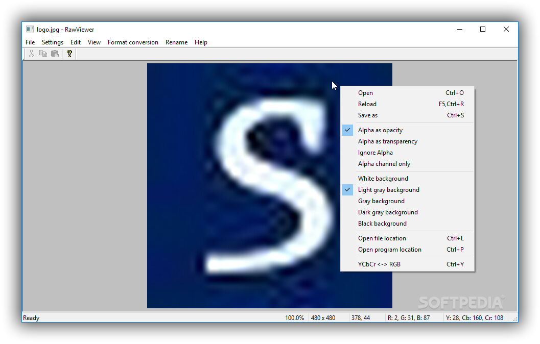
Task: Open the Settings menu
Action: point(52,42)
